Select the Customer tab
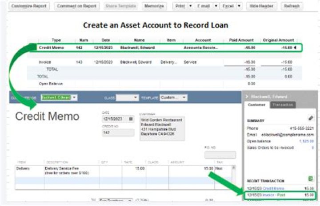 pyautogui.click(x=256, y=105)
